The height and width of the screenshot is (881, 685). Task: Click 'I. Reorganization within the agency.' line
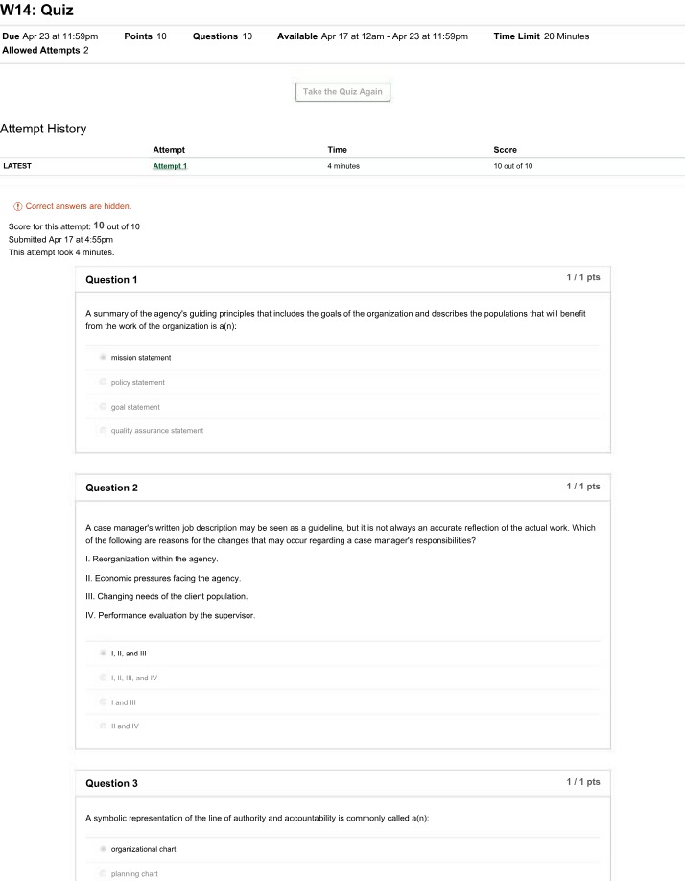pos(152,559)
